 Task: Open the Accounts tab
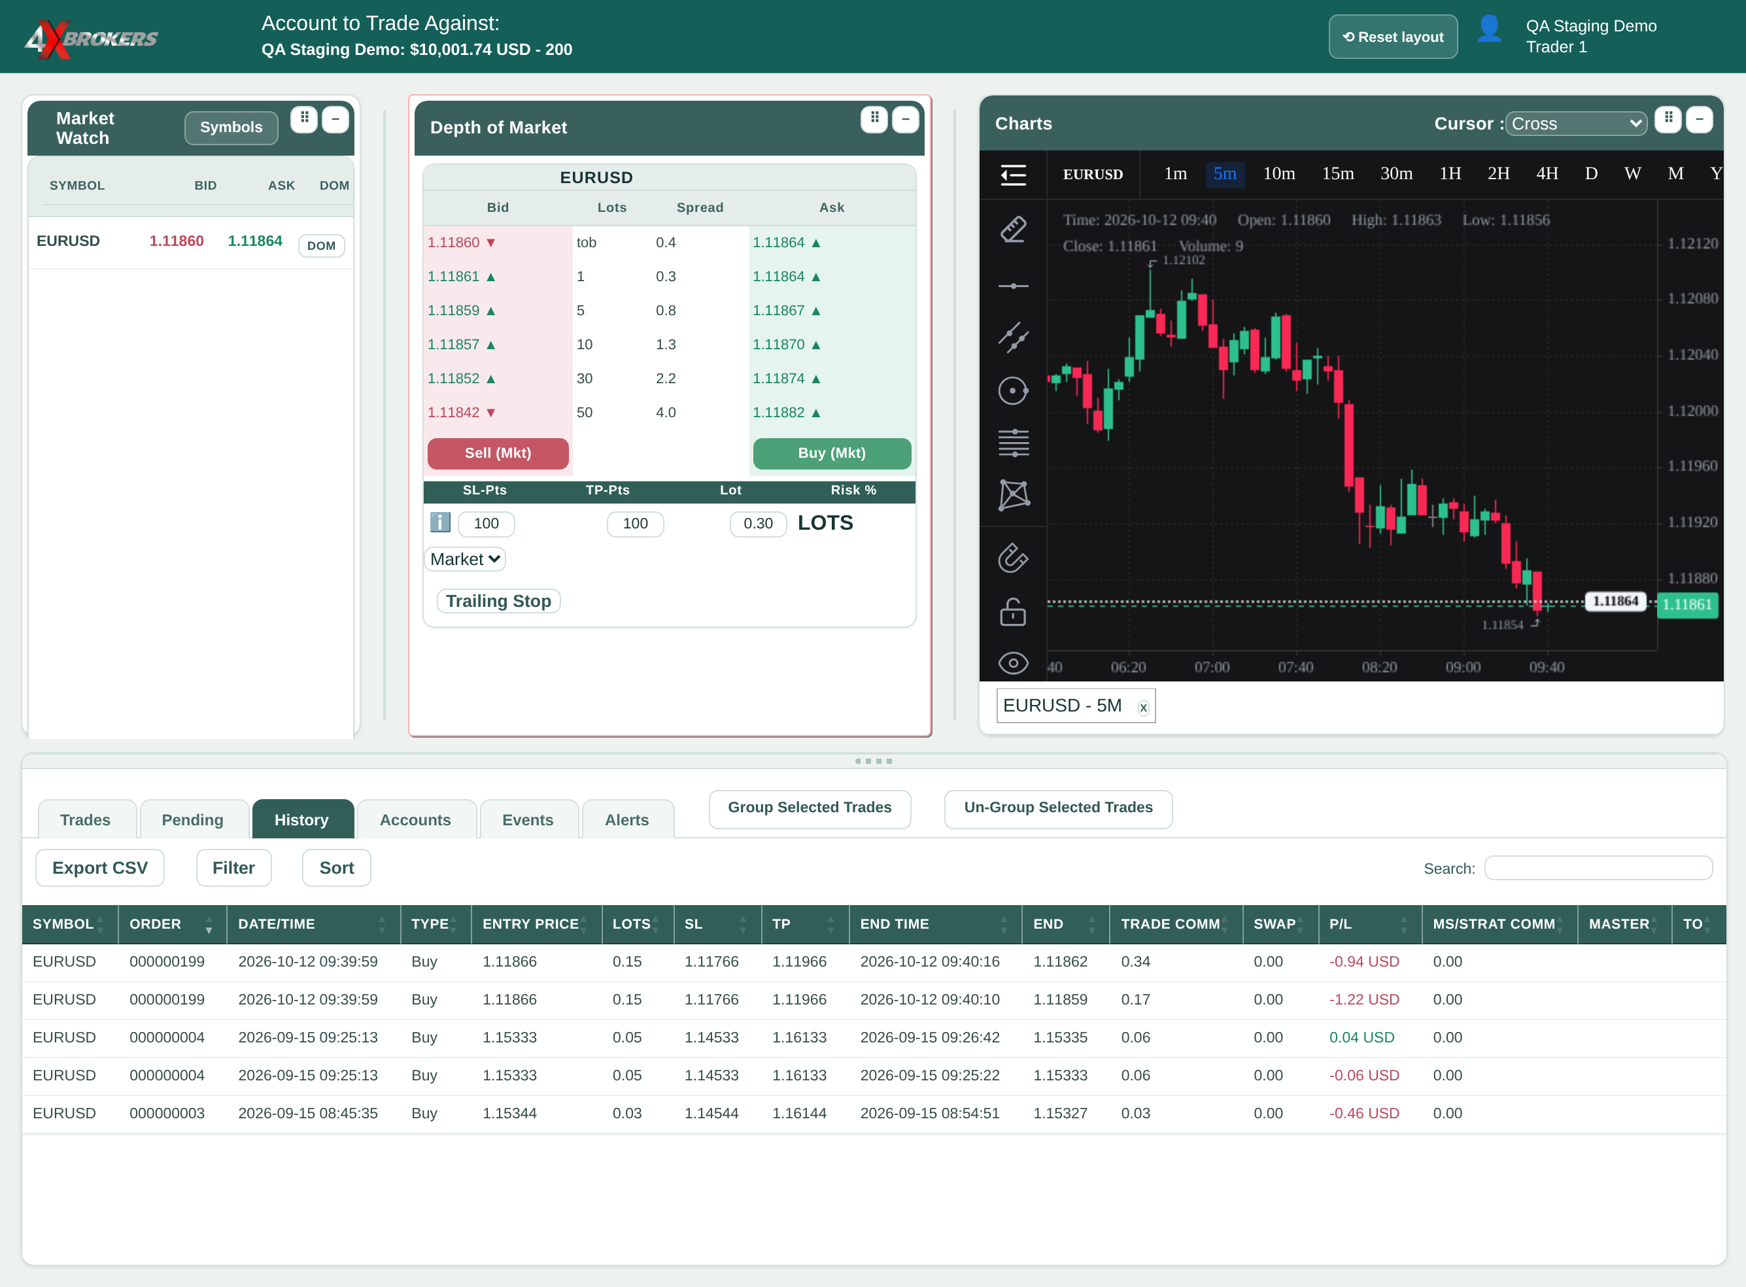point(415,819)
